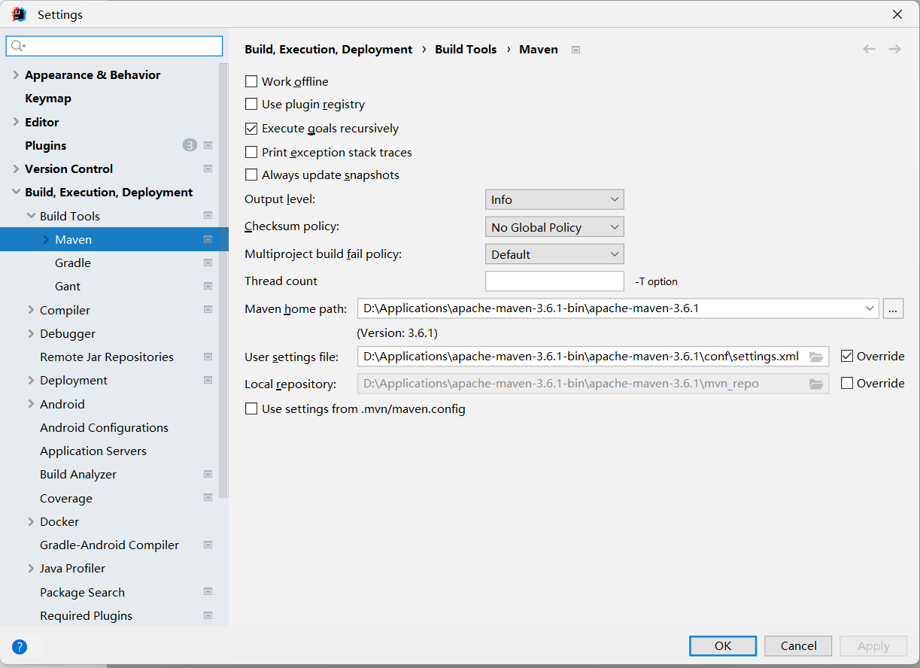Click the project settings icon on the Package Search row
This screenshot has height=668, width=920.
pos(208,592)
